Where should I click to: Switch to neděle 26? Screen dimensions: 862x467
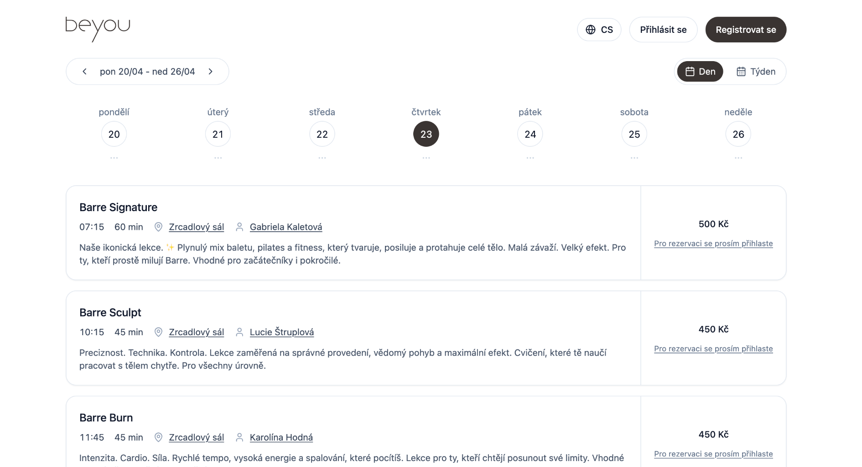(738, 134)
